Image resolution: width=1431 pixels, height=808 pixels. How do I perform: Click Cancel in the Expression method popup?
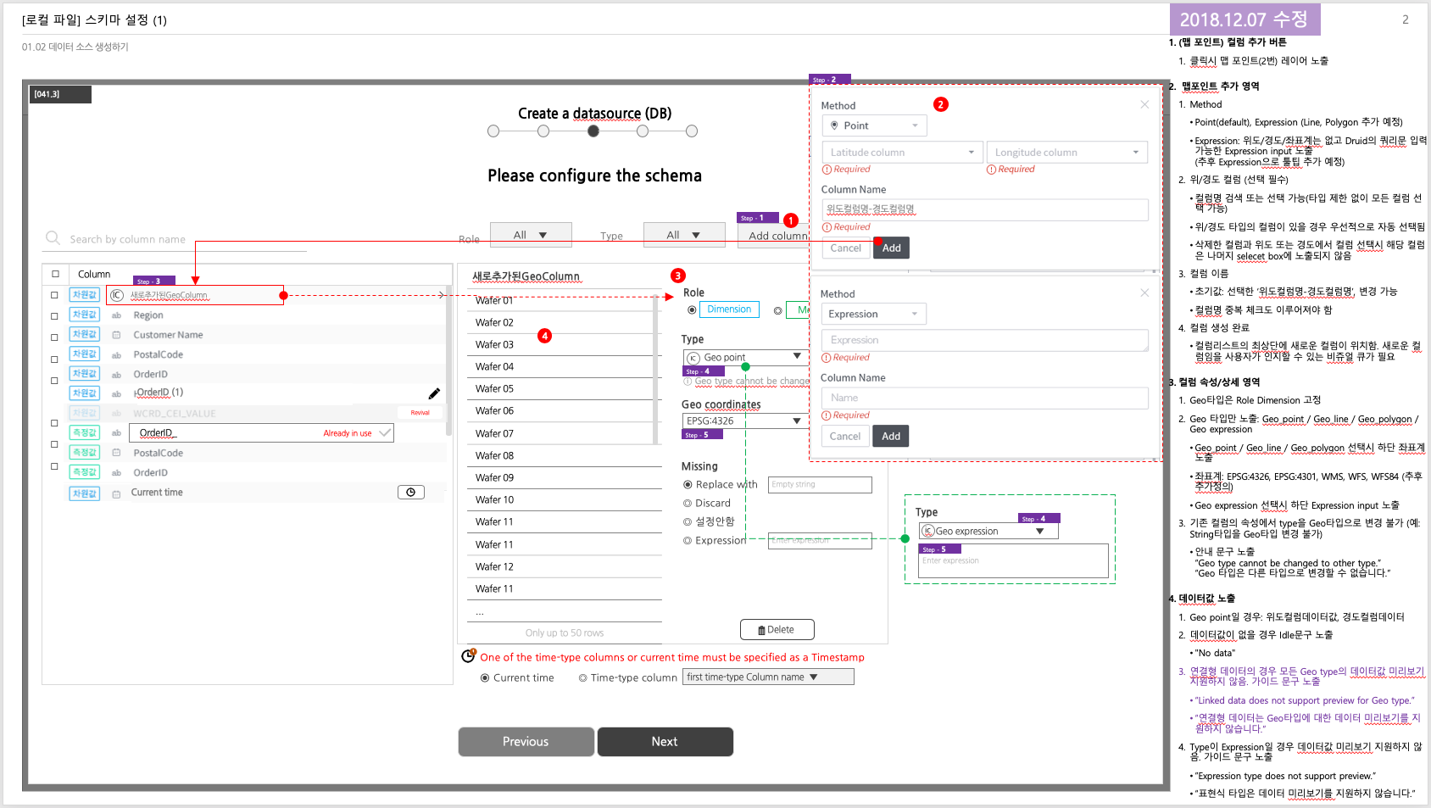click(845, 436)
